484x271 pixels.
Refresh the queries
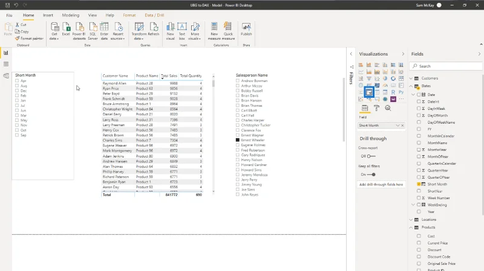(x=154, y=30)
